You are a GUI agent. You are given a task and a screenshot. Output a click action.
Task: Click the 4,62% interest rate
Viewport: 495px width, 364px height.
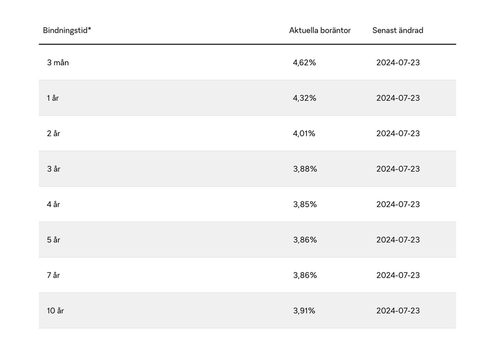pyautogui.click(x=304, y=63)
